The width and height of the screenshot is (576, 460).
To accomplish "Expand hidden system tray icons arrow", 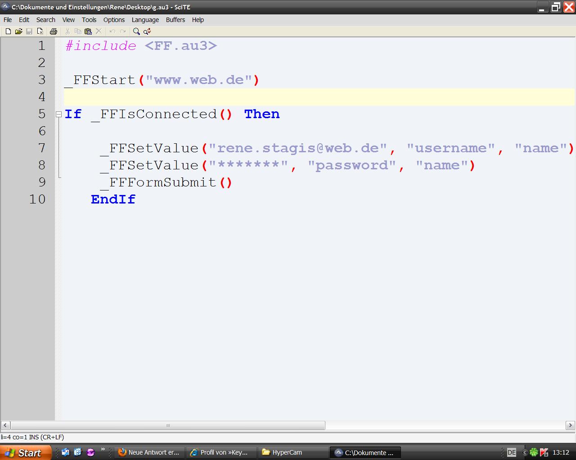I will pyautogui.click(x=524, y=452).
